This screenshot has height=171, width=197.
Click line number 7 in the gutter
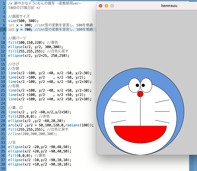pyautogui.click(x=4, y=30)
